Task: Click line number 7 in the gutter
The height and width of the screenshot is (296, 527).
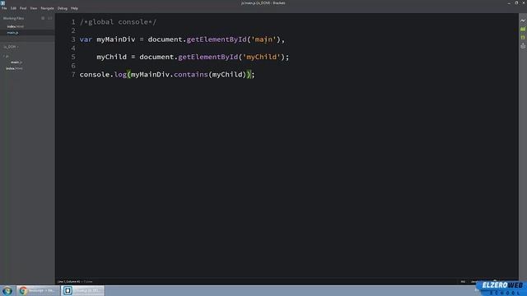Action: 73,74
